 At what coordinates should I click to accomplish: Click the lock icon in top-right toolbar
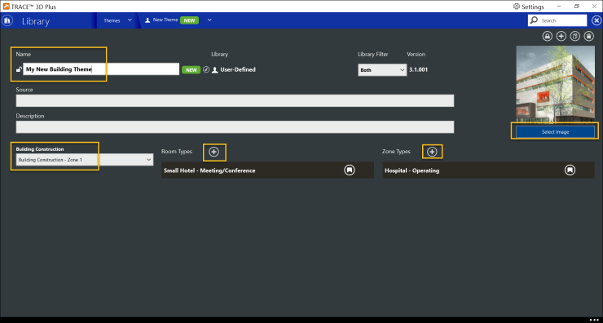[548, 36]
